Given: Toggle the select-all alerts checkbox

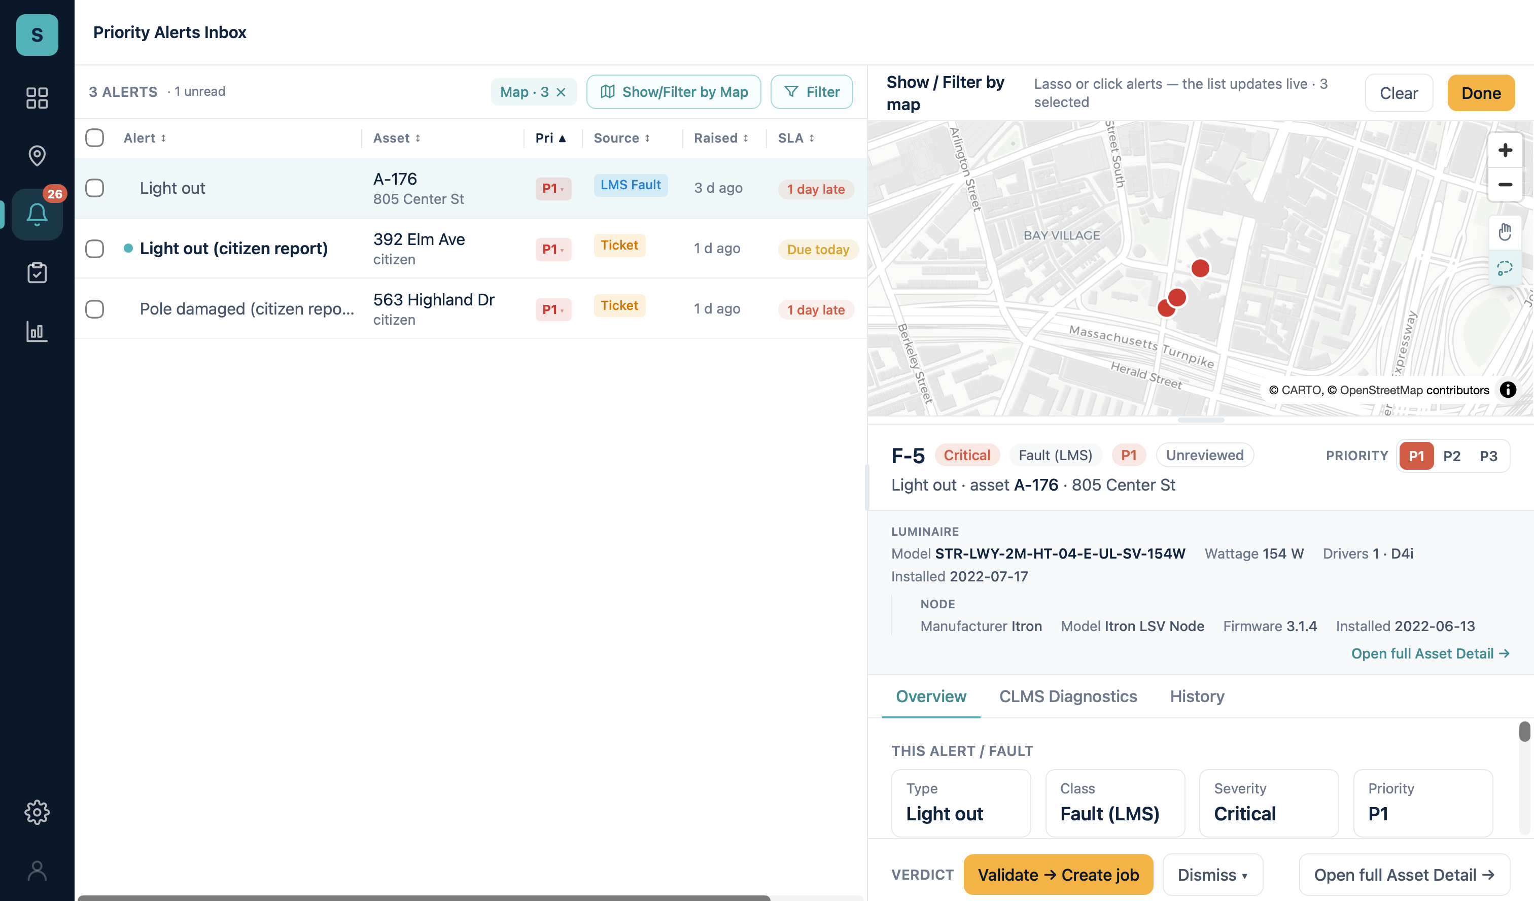Looking at the screenshot, I should coord(94,137).
